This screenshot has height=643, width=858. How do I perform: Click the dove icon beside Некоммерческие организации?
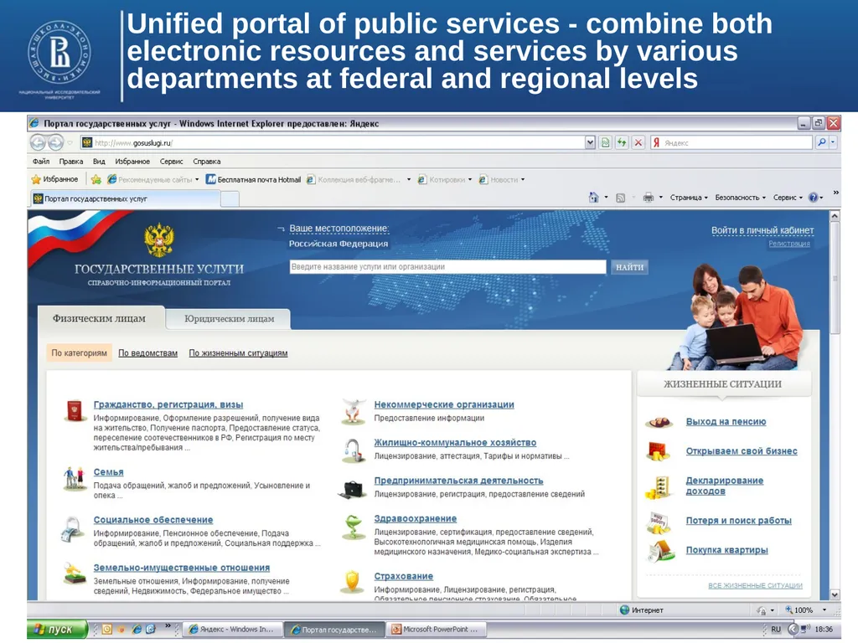tap(354, 411)
